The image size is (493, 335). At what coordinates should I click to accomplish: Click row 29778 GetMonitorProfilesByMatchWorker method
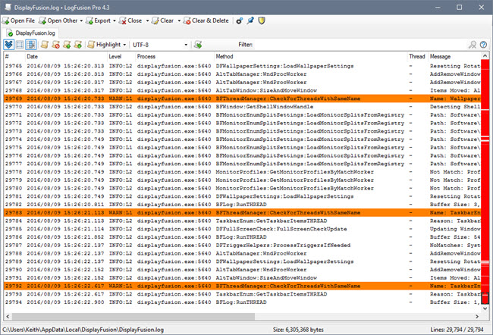294,172
